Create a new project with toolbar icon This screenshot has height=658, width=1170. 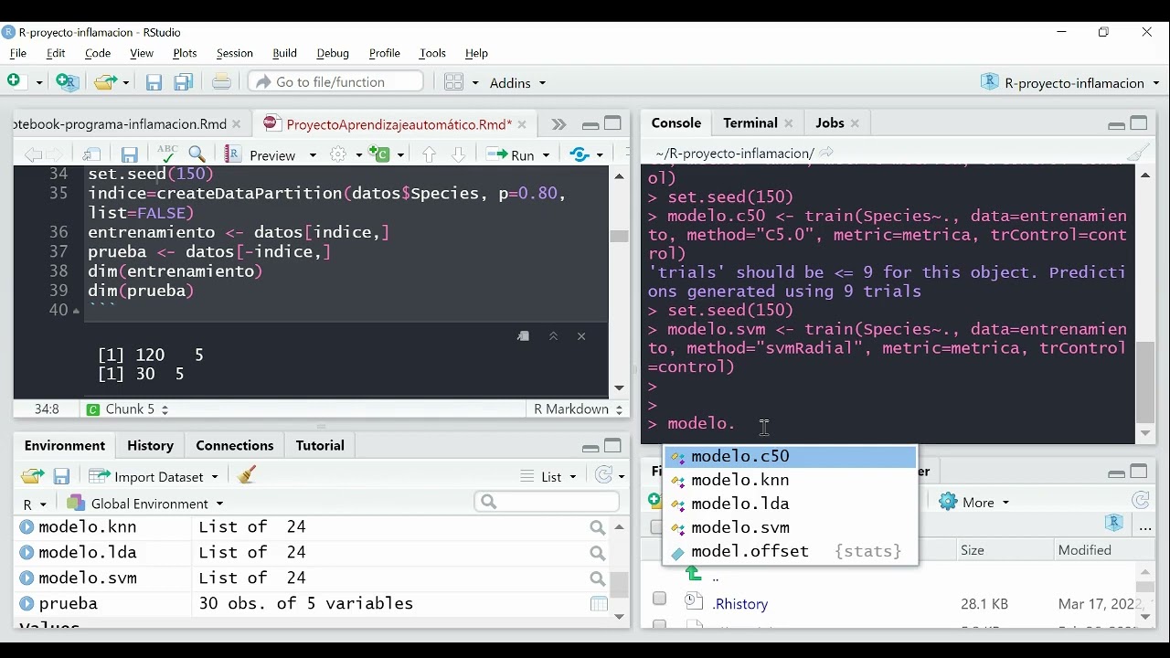pos(68,81)
